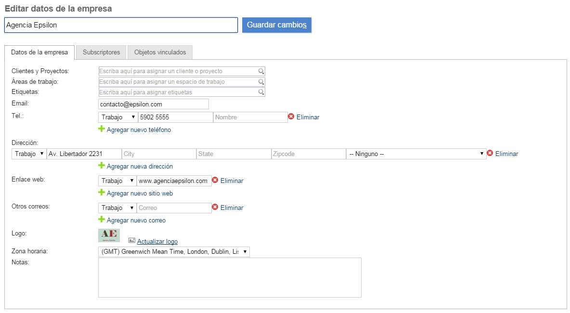This screenshot has width=570, height=313.
Task: Click the red remove icon beside Otros correos
Action: [215, 207]
